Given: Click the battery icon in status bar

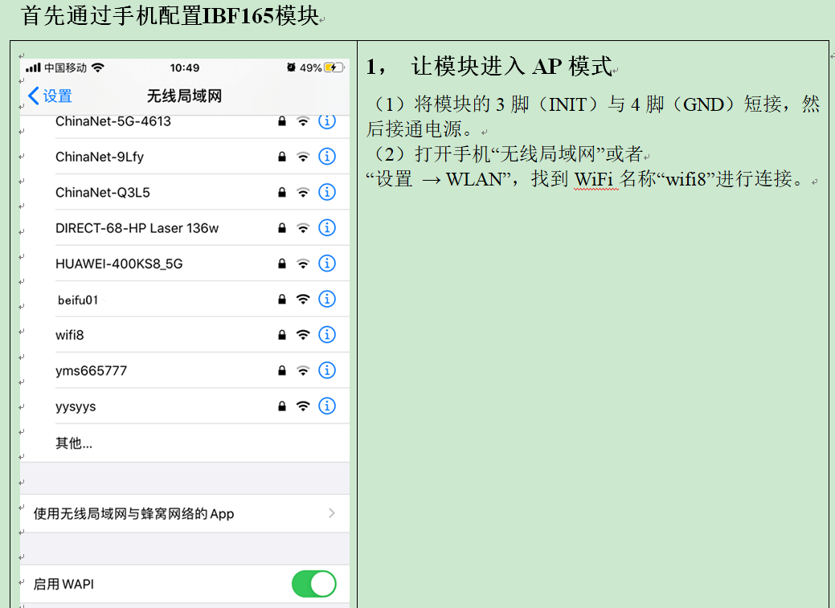Looking at the screenshot, I should coord(334,67).
